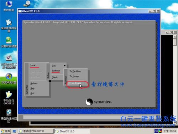
Task: Open the manual run GHOST11 desktop icon
Action: [x=9, y=98]
